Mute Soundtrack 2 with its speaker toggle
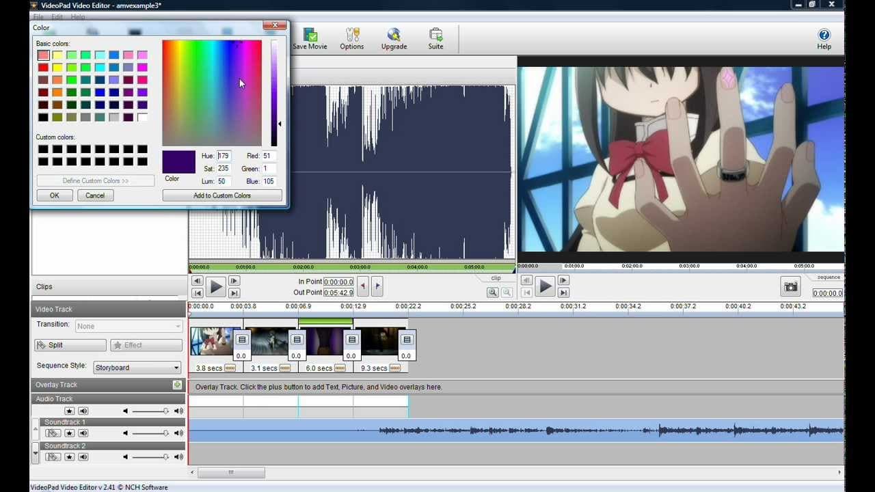 pyautogui.click(x=83, y=457)
